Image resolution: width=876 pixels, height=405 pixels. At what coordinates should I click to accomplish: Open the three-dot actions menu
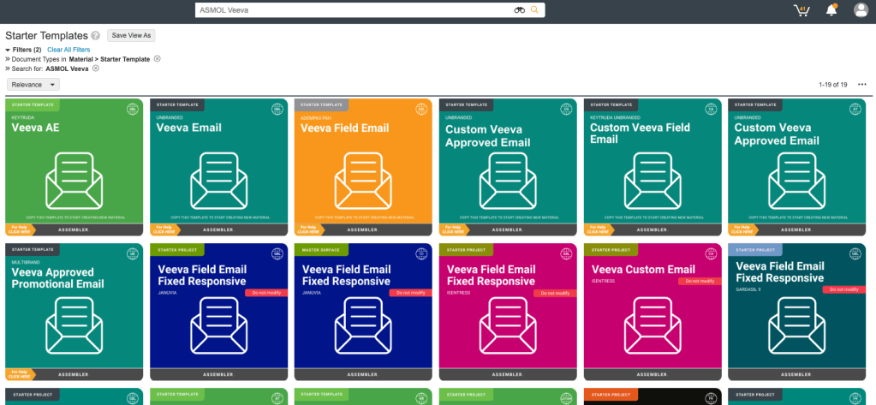862,85
